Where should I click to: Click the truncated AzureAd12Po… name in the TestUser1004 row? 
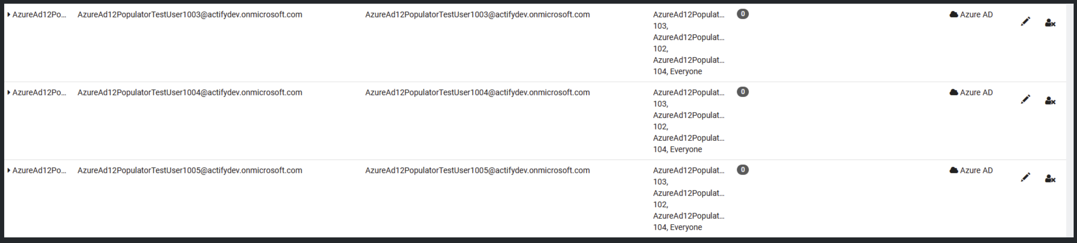39,93
